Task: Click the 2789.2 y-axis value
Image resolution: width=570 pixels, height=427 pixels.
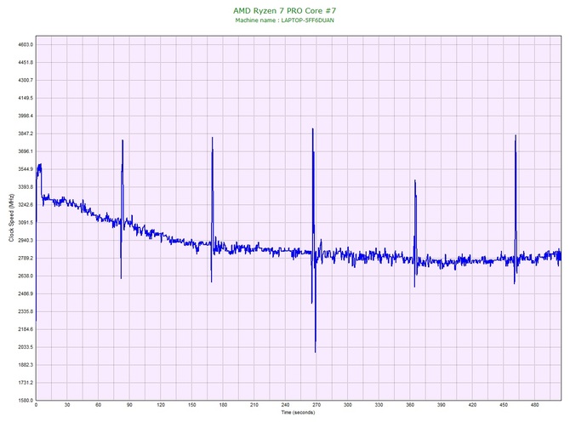Action: [x=26, y=259]
